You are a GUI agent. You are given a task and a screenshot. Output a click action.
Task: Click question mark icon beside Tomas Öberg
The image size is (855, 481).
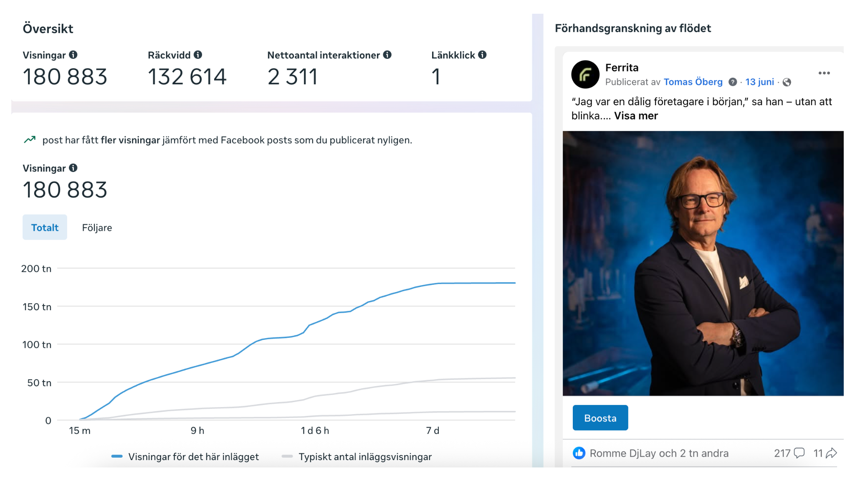coord(732,82)
